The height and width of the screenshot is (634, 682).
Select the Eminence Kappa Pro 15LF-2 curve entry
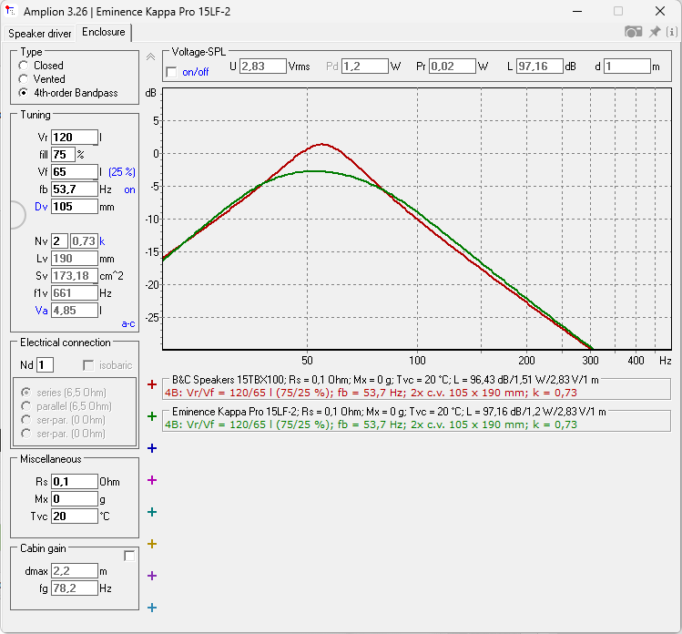[417, 419]
